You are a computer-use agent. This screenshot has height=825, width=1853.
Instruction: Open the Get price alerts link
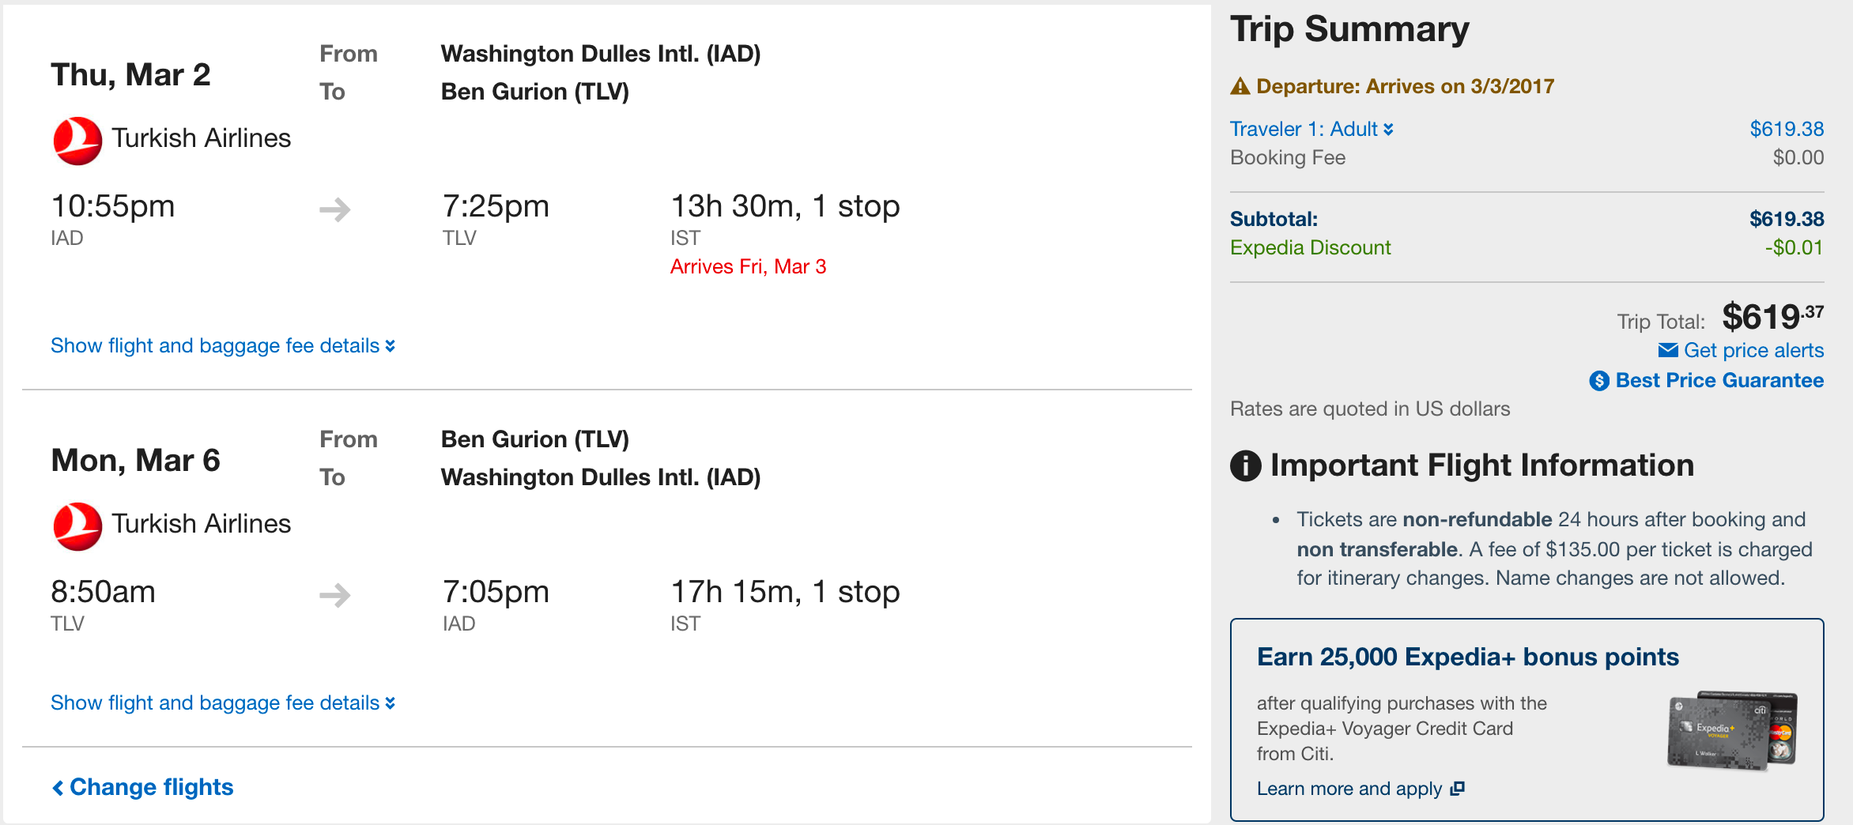pos(1753,350)
